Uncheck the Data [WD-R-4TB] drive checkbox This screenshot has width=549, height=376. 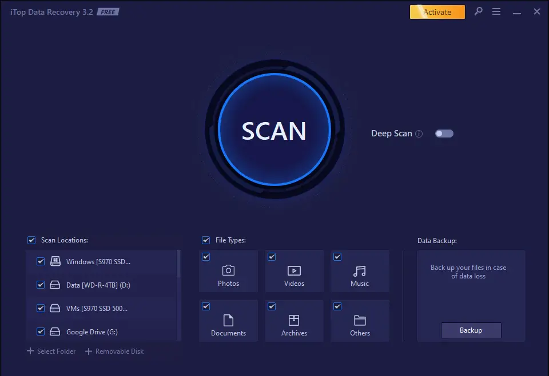click(x=41, y=285)
